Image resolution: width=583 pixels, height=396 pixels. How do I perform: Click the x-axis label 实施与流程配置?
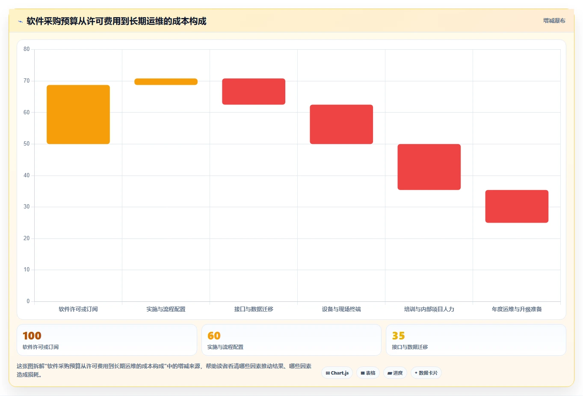(166, 309)
